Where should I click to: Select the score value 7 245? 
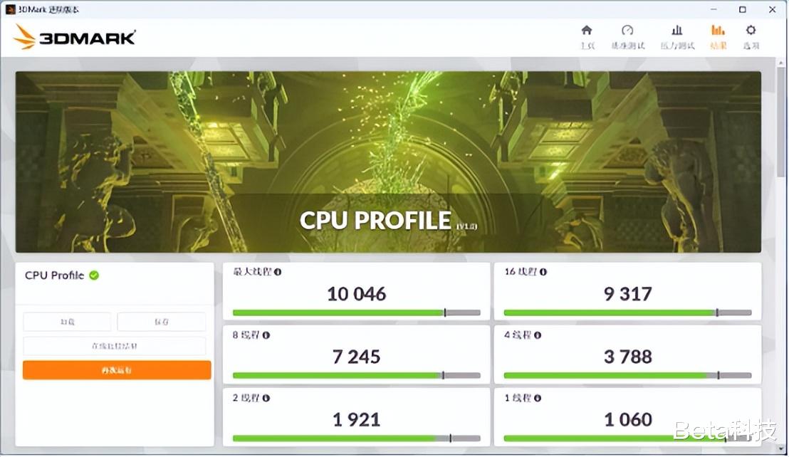[x=356, y=357]
